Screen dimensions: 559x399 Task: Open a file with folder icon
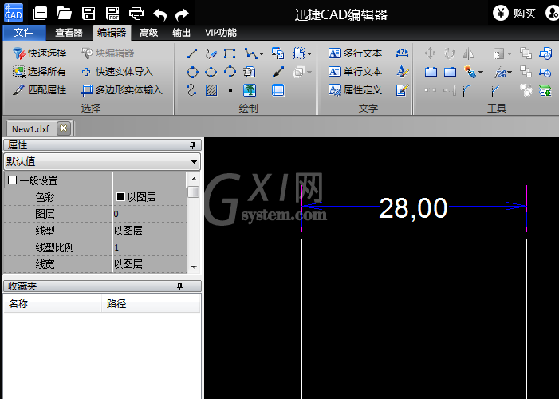[64, 14]
